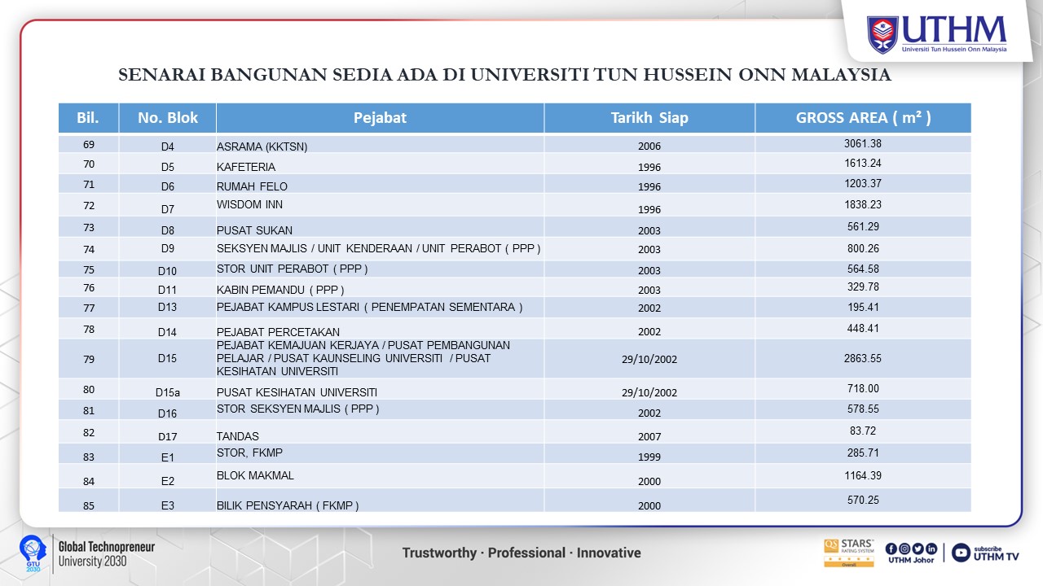
Task: Click the Facebook icon in footer
Action: tap(891, 548)
